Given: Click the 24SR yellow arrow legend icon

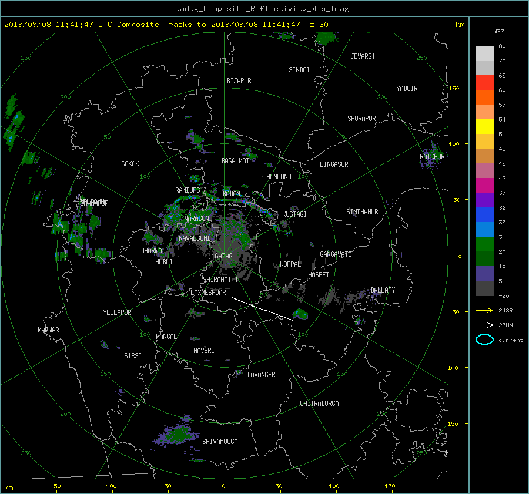Looking at the screenshot, I should click(484, 310).
